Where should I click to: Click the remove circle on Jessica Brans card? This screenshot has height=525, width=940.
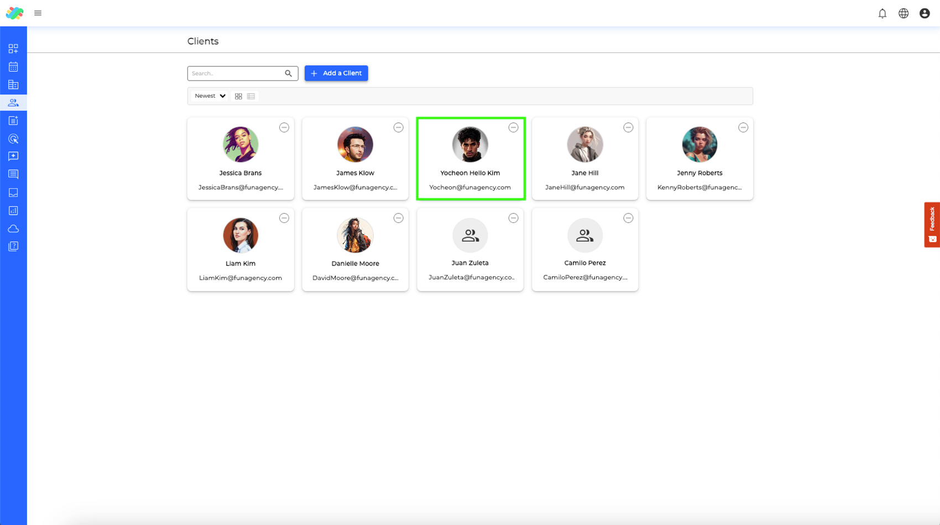284,128
